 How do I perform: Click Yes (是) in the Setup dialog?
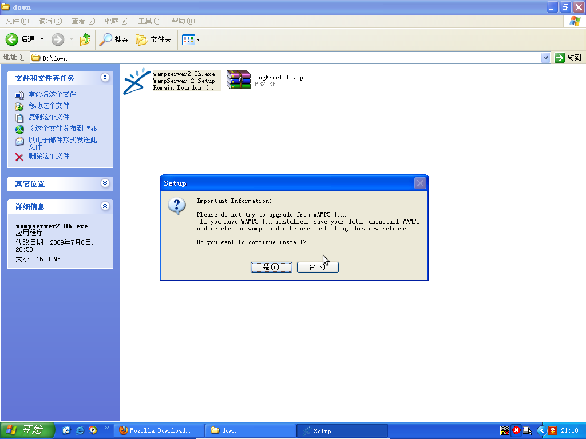tap(271, 267)
